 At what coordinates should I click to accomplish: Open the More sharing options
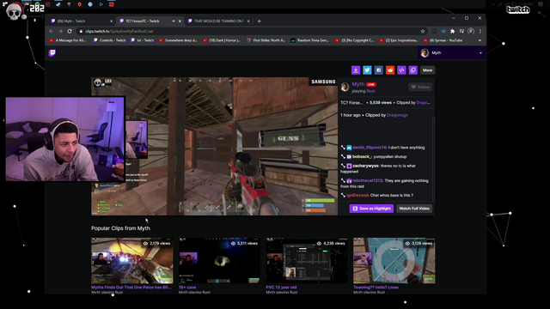pos(428,70)
